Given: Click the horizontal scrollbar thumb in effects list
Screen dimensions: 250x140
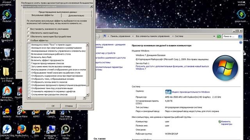Looking at the screenshot, I should (x=53, y=98).
